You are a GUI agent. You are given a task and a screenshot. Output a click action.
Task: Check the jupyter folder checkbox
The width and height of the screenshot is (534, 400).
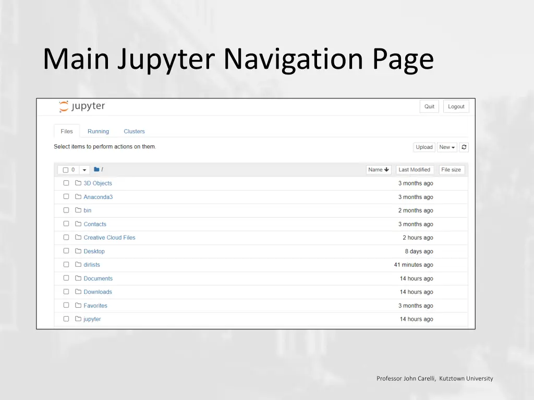66,319
